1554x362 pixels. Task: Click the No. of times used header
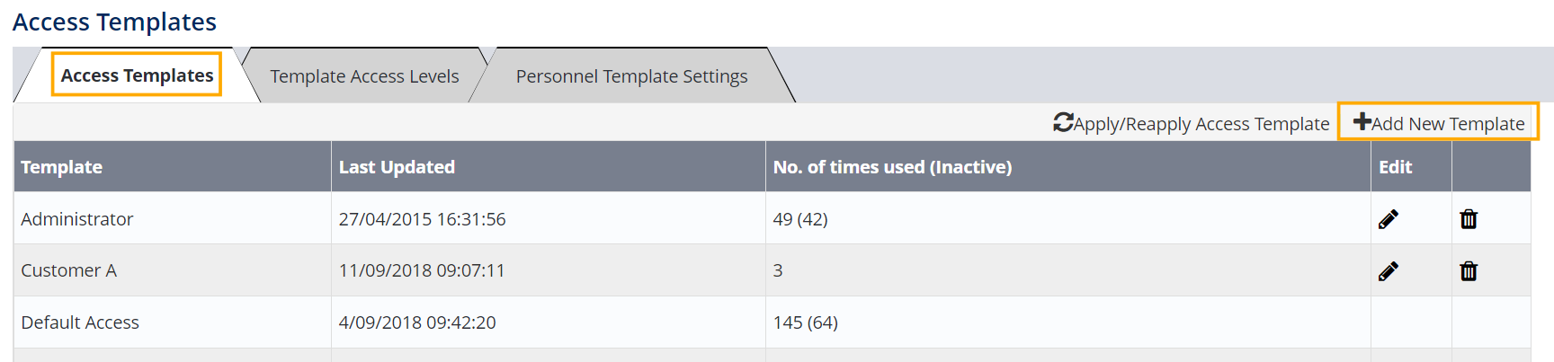[x=892, y=167]
